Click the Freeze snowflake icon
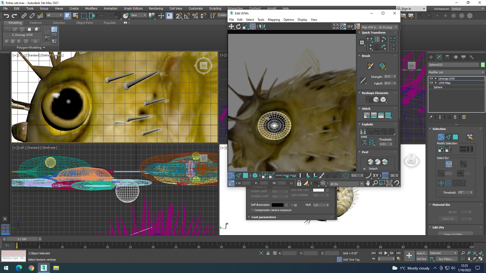 coord(323,183)
